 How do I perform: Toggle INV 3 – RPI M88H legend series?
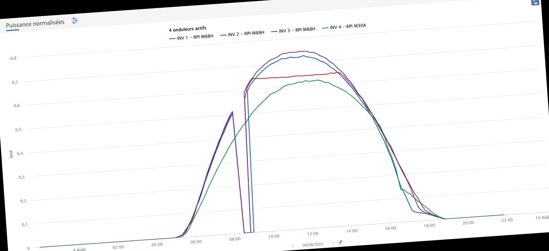click(x=293, y=30)
